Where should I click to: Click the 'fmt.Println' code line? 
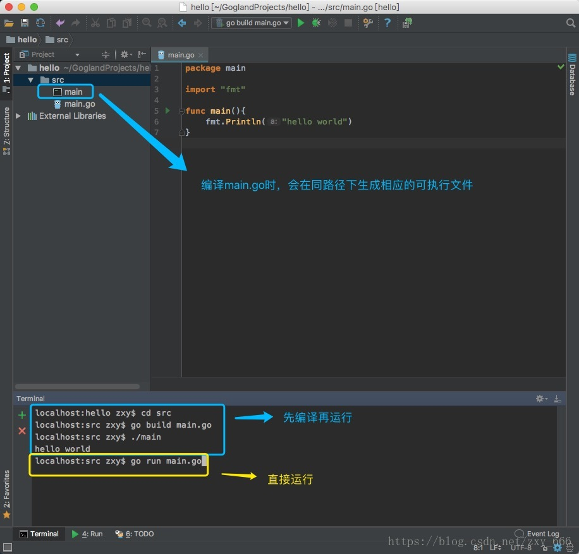click(x=279, y=121)
